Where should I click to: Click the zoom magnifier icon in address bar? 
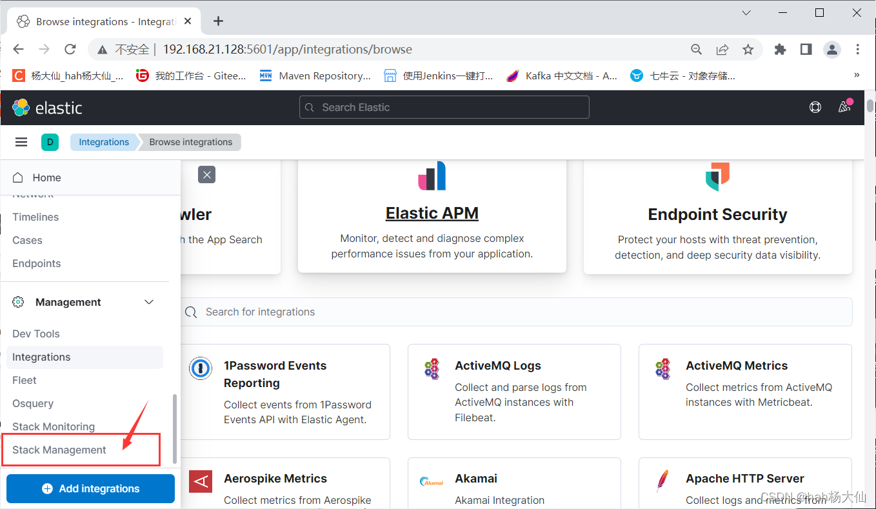pyautogui.click(x=696, y=49)
